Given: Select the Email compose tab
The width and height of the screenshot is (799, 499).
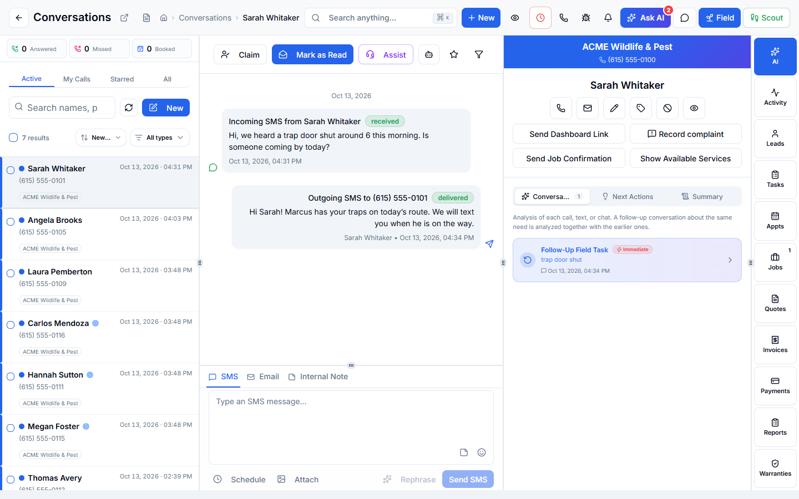Looking at the screenshot, I should point(263,376).
